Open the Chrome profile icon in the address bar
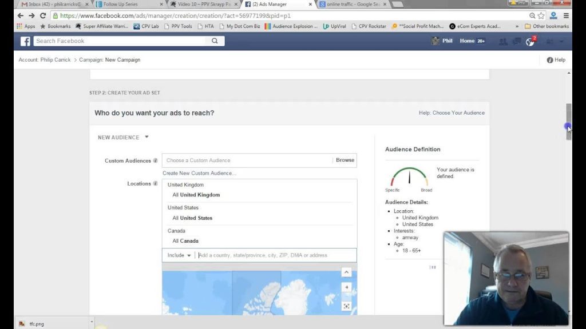The image size is (586, 329). 553,15
